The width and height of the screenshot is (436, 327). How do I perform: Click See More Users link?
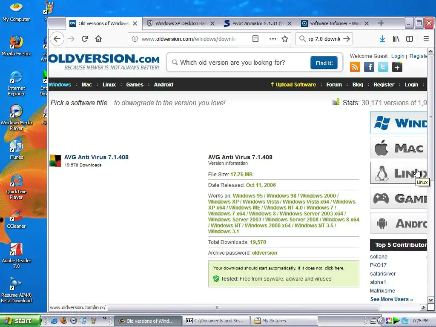392,299
